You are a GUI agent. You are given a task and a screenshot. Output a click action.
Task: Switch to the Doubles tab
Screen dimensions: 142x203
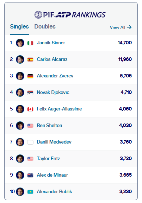45,26
